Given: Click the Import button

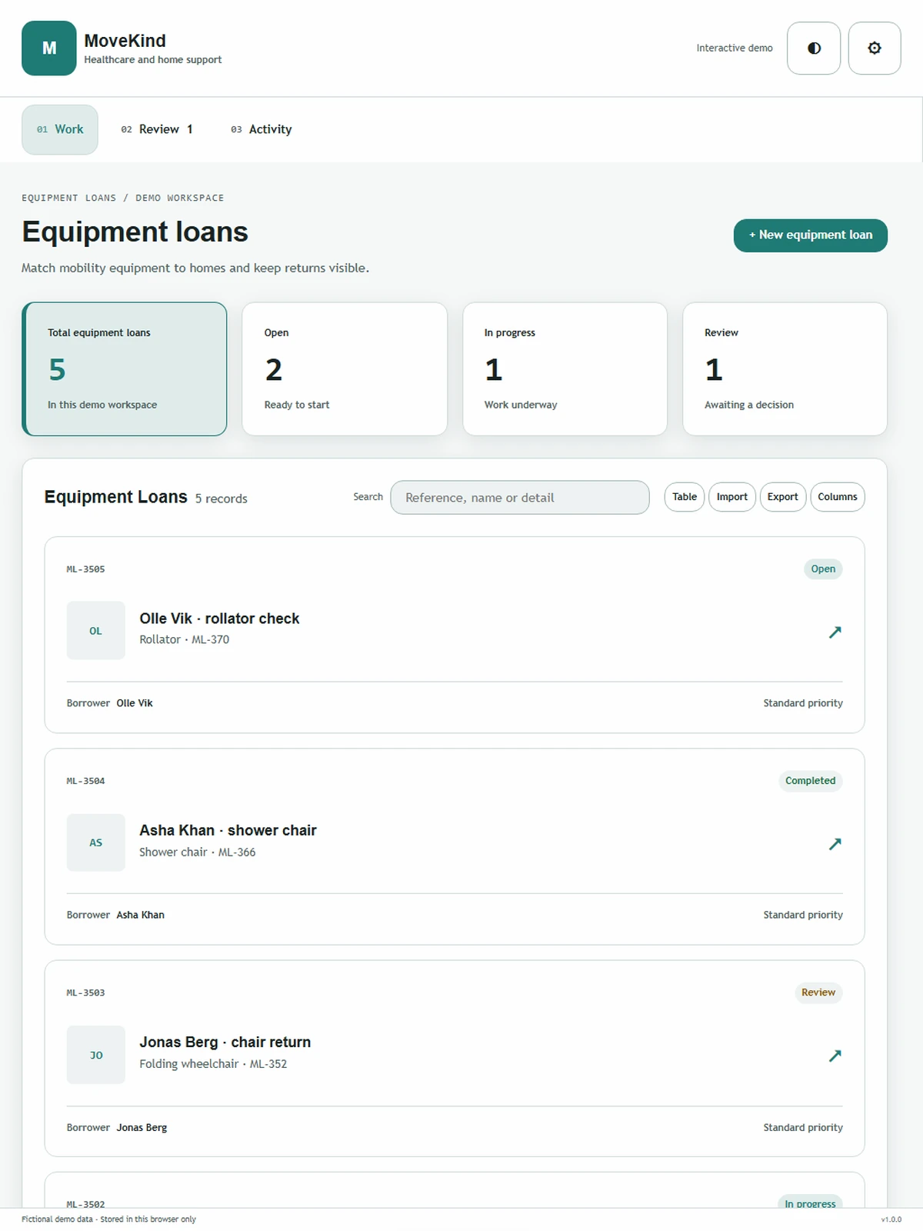Looking at the screenshot, I should pos(732,497).
